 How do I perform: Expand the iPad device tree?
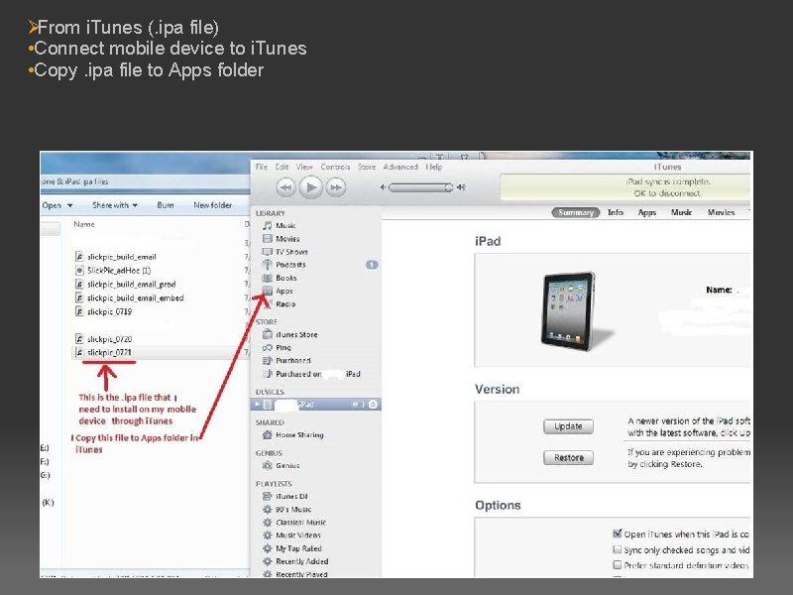click(258, 405)
